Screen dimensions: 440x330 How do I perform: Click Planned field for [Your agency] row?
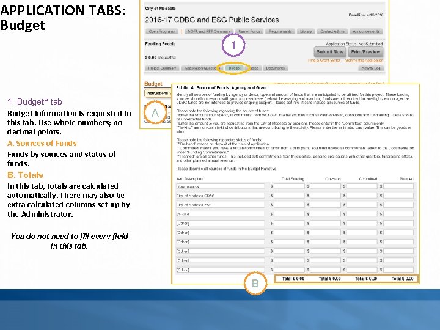coord(398,186)
